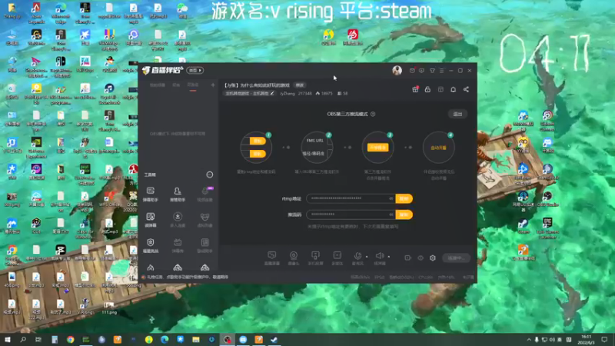Select the 111.png file on desktop

click(109, 307)
